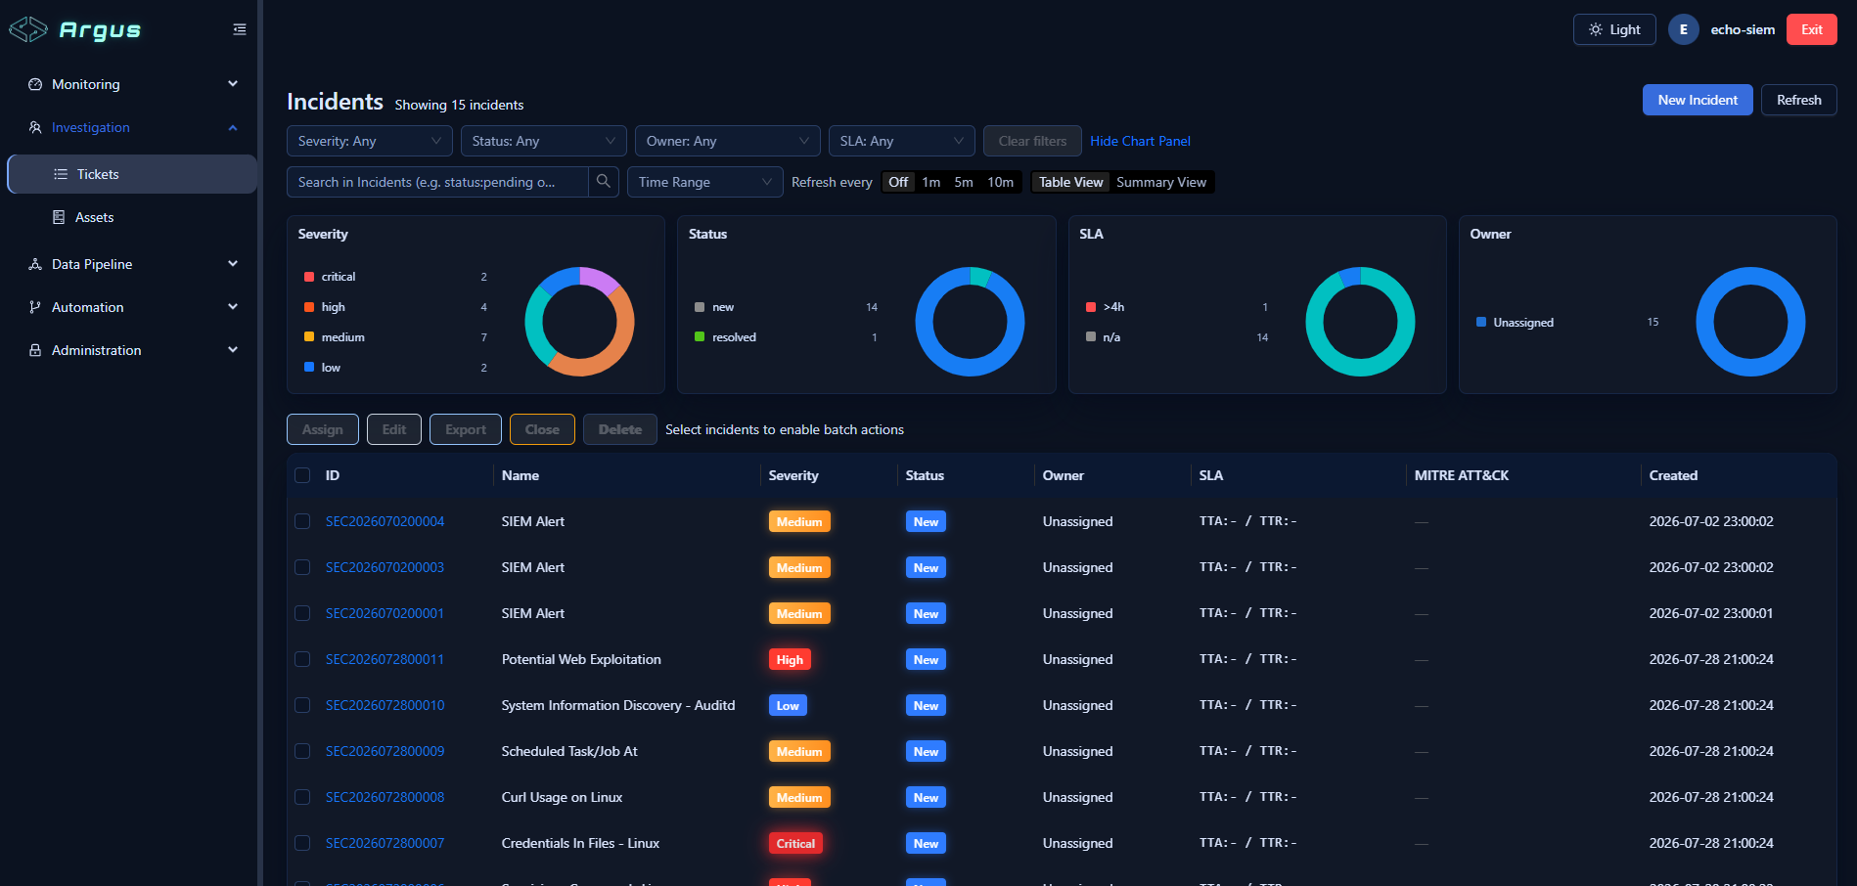Click the Argus logo icon
The image size is (1857, 886).
point(27,29)
